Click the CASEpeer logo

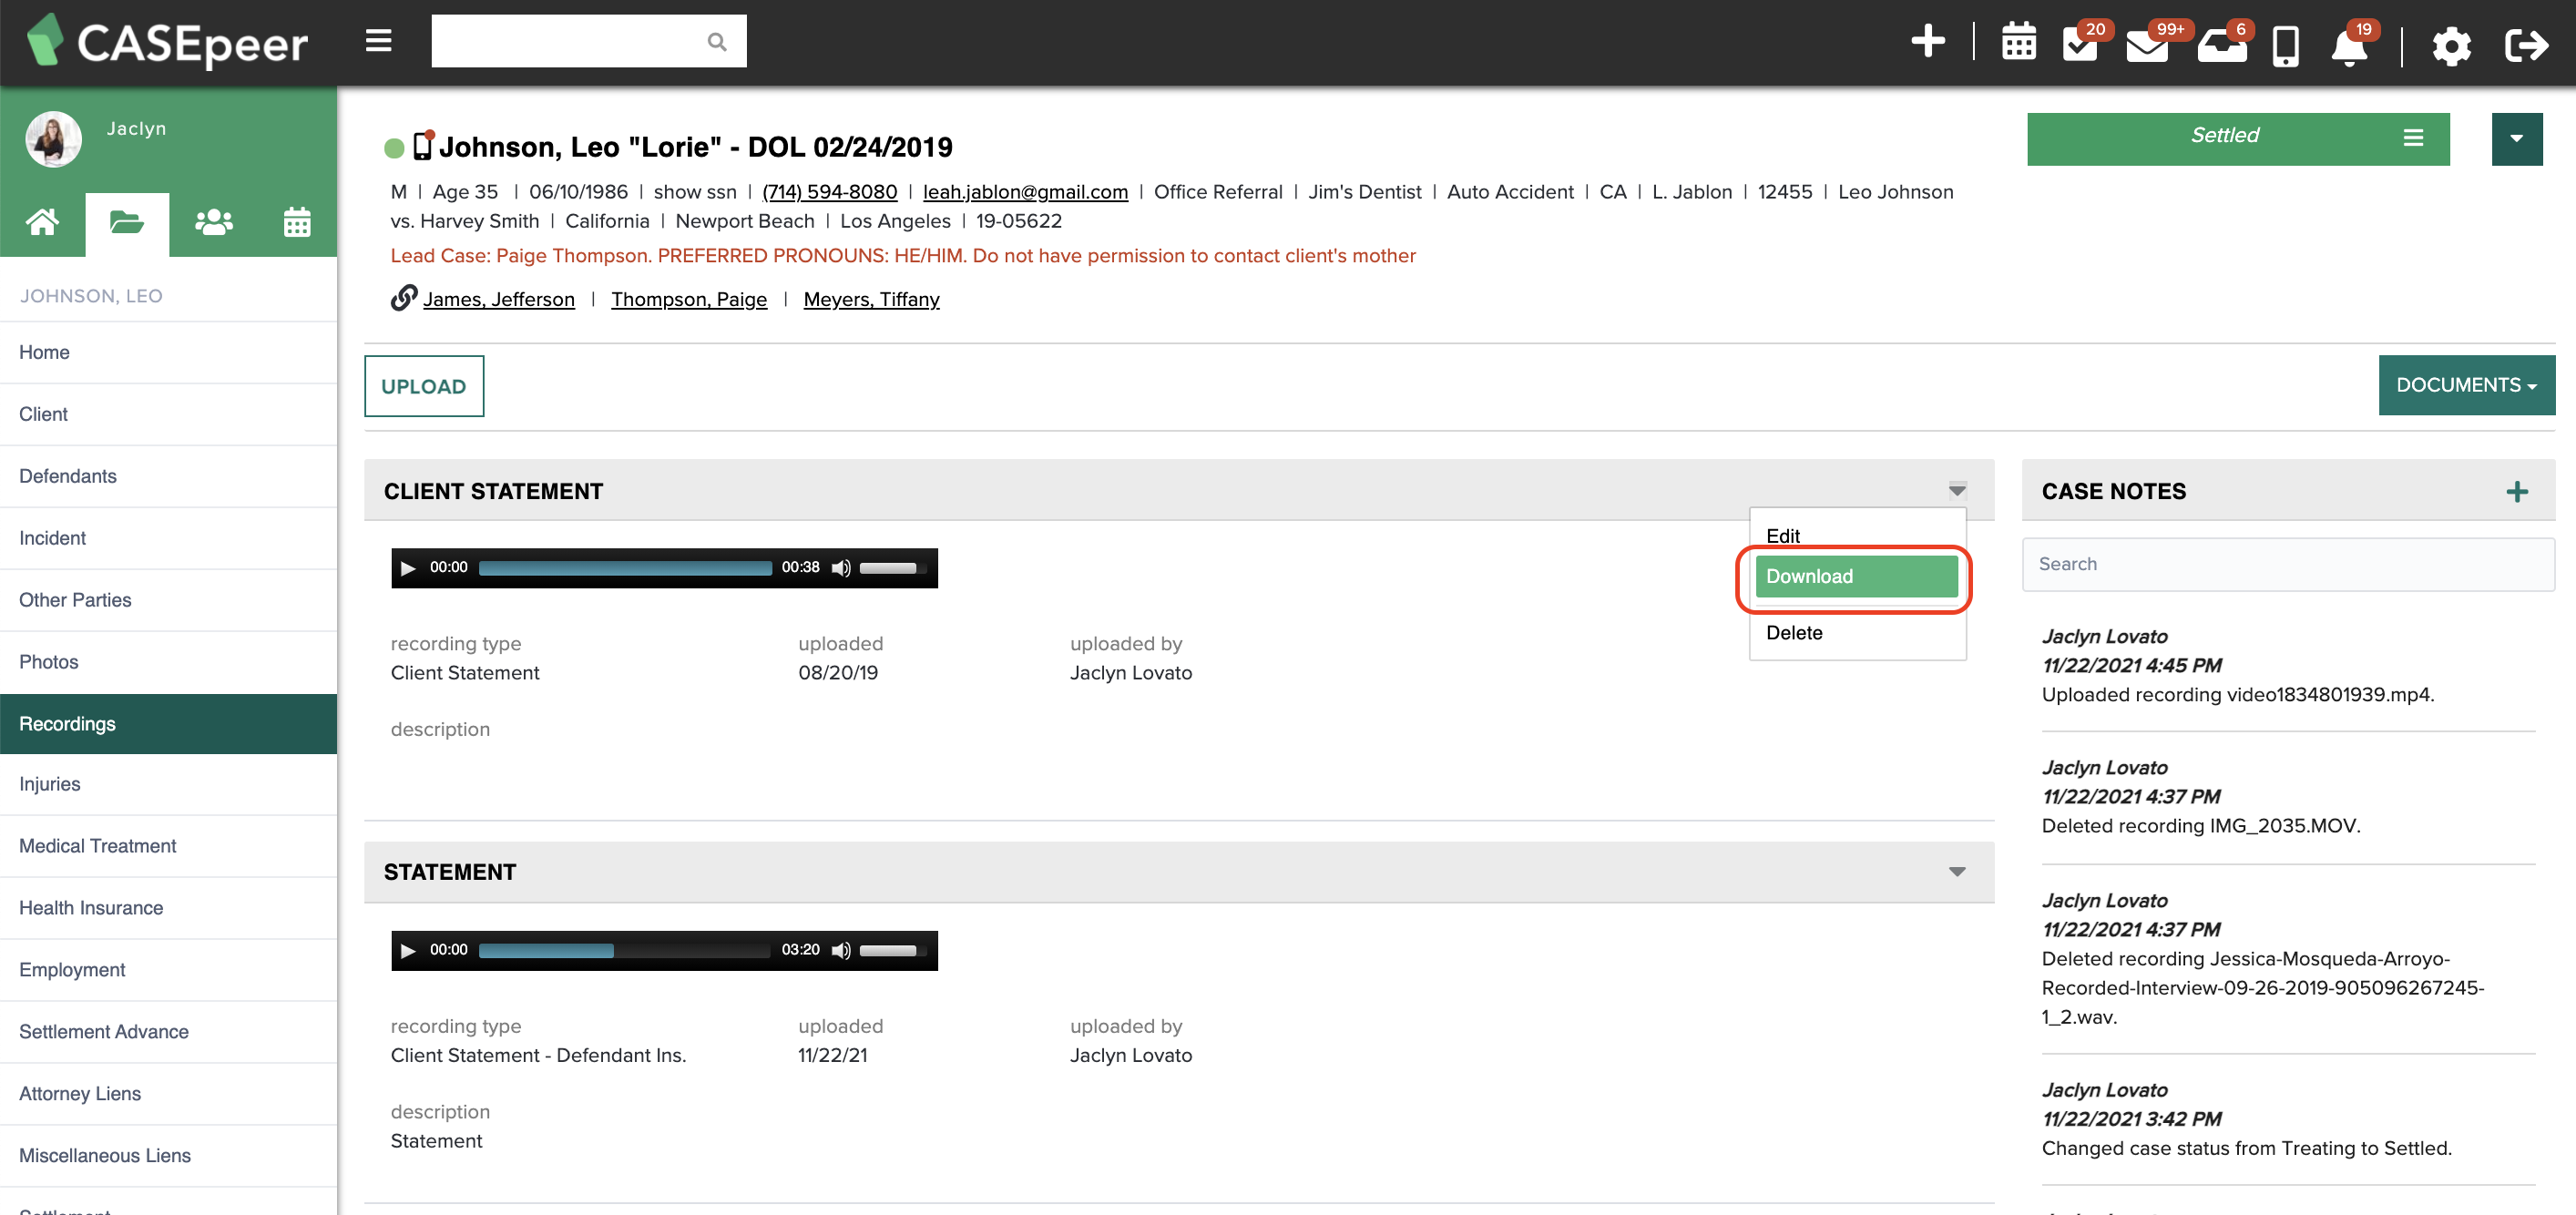click(167, 42)
